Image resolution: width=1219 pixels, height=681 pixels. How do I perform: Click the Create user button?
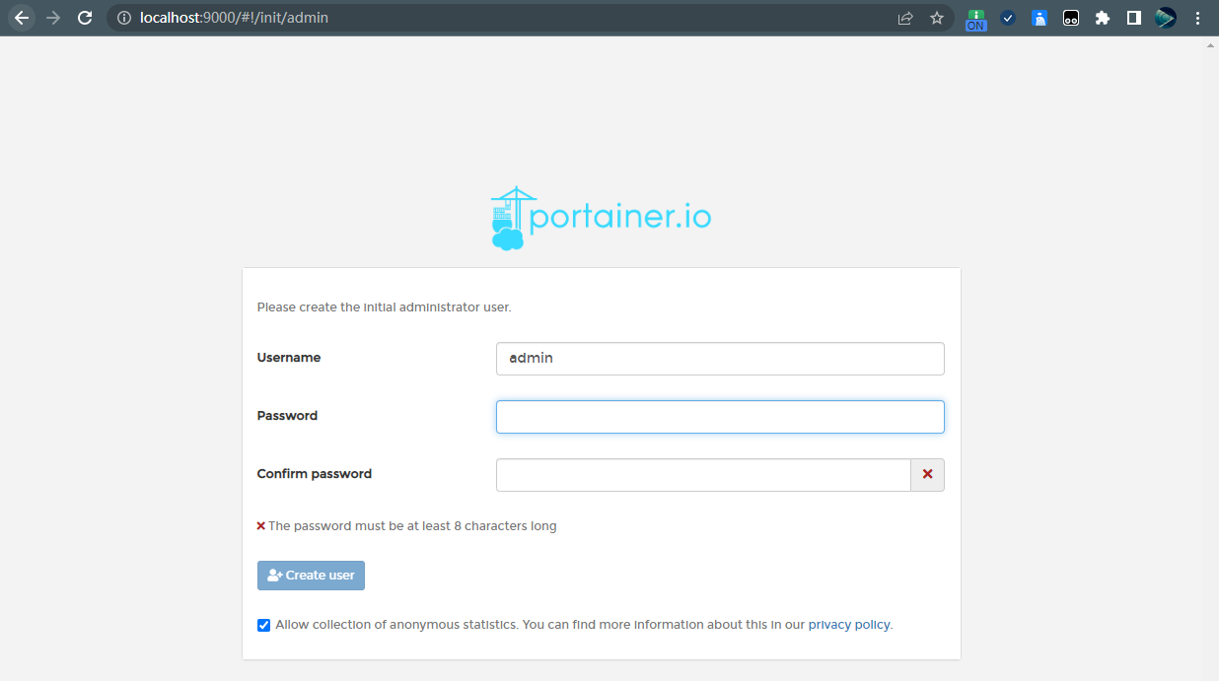point(311,576)
